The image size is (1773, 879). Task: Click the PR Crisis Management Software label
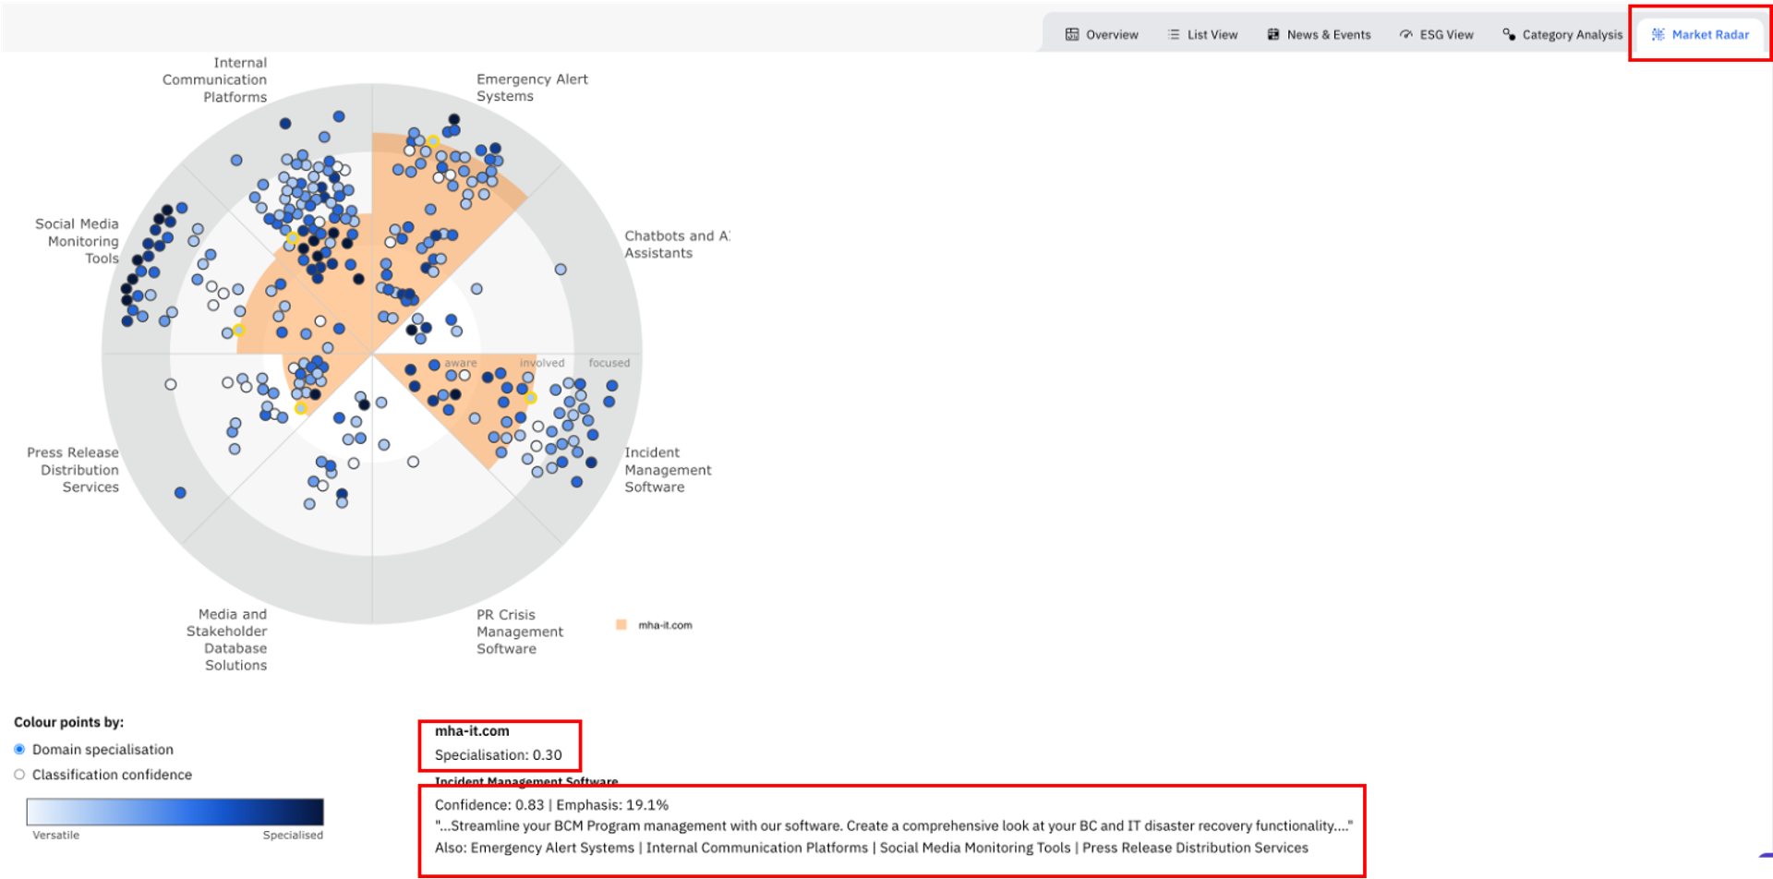tap(519, 632)
